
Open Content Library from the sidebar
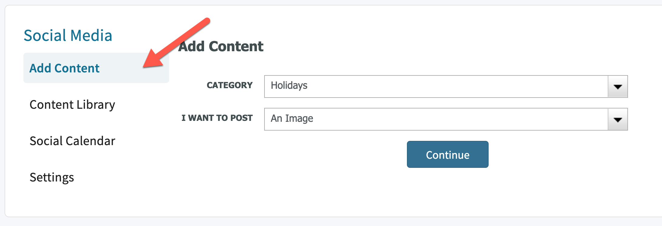click(72, 105)
